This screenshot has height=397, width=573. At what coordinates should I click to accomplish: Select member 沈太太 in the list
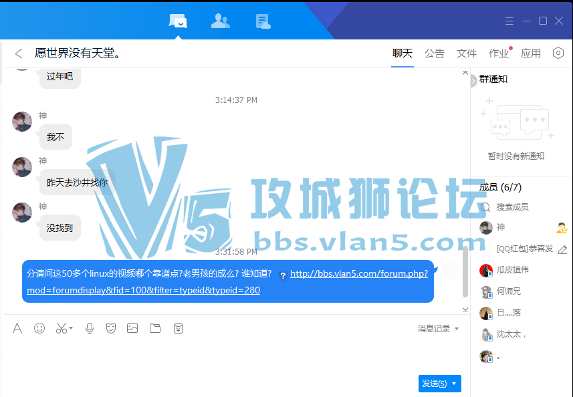pos(523,334)
